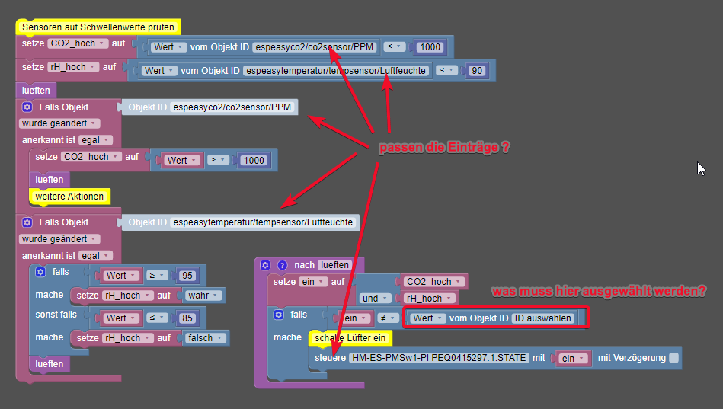Viewport: 723px width, 409px height.
Task: Open rH_hoch dropdown in 'setze rH_hoch auf falsch'
Action: click(x=128, y=338)
